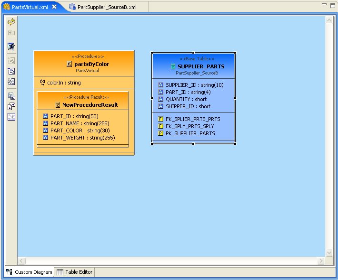Click the vertical scrollbar up arrow
This screenshot has height=280, width=338.
329,20
